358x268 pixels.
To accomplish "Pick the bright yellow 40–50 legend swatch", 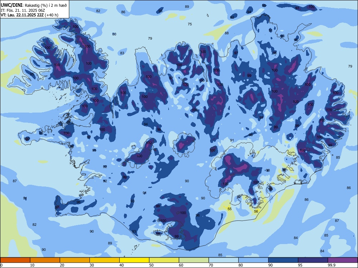I will [x=134, y=260].
